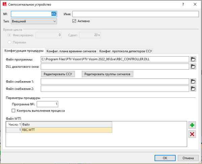Enable Контроль выполнения процесса checkbox

pyautogui.click(x=14, y=110)
